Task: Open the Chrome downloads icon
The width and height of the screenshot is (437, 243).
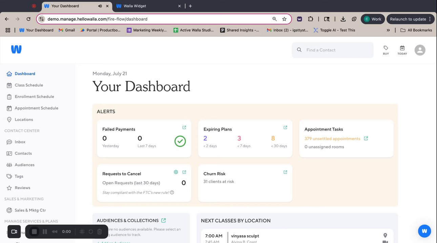Action: (x=343, y=19)
